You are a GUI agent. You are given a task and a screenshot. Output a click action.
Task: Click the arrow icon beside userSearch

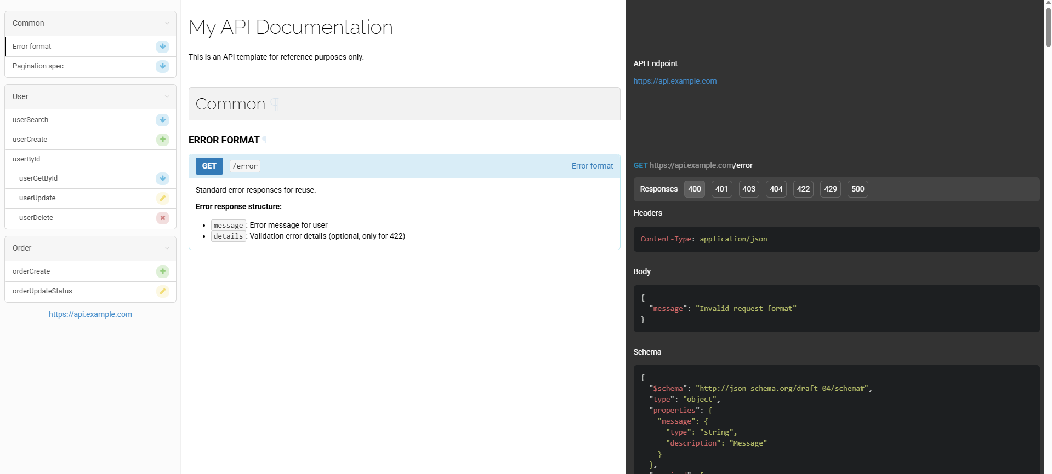162,120
